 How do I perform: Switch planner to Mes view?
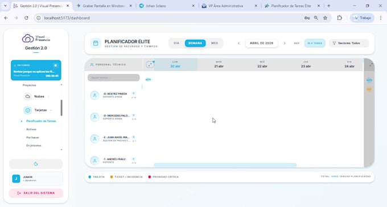point(215,43)
